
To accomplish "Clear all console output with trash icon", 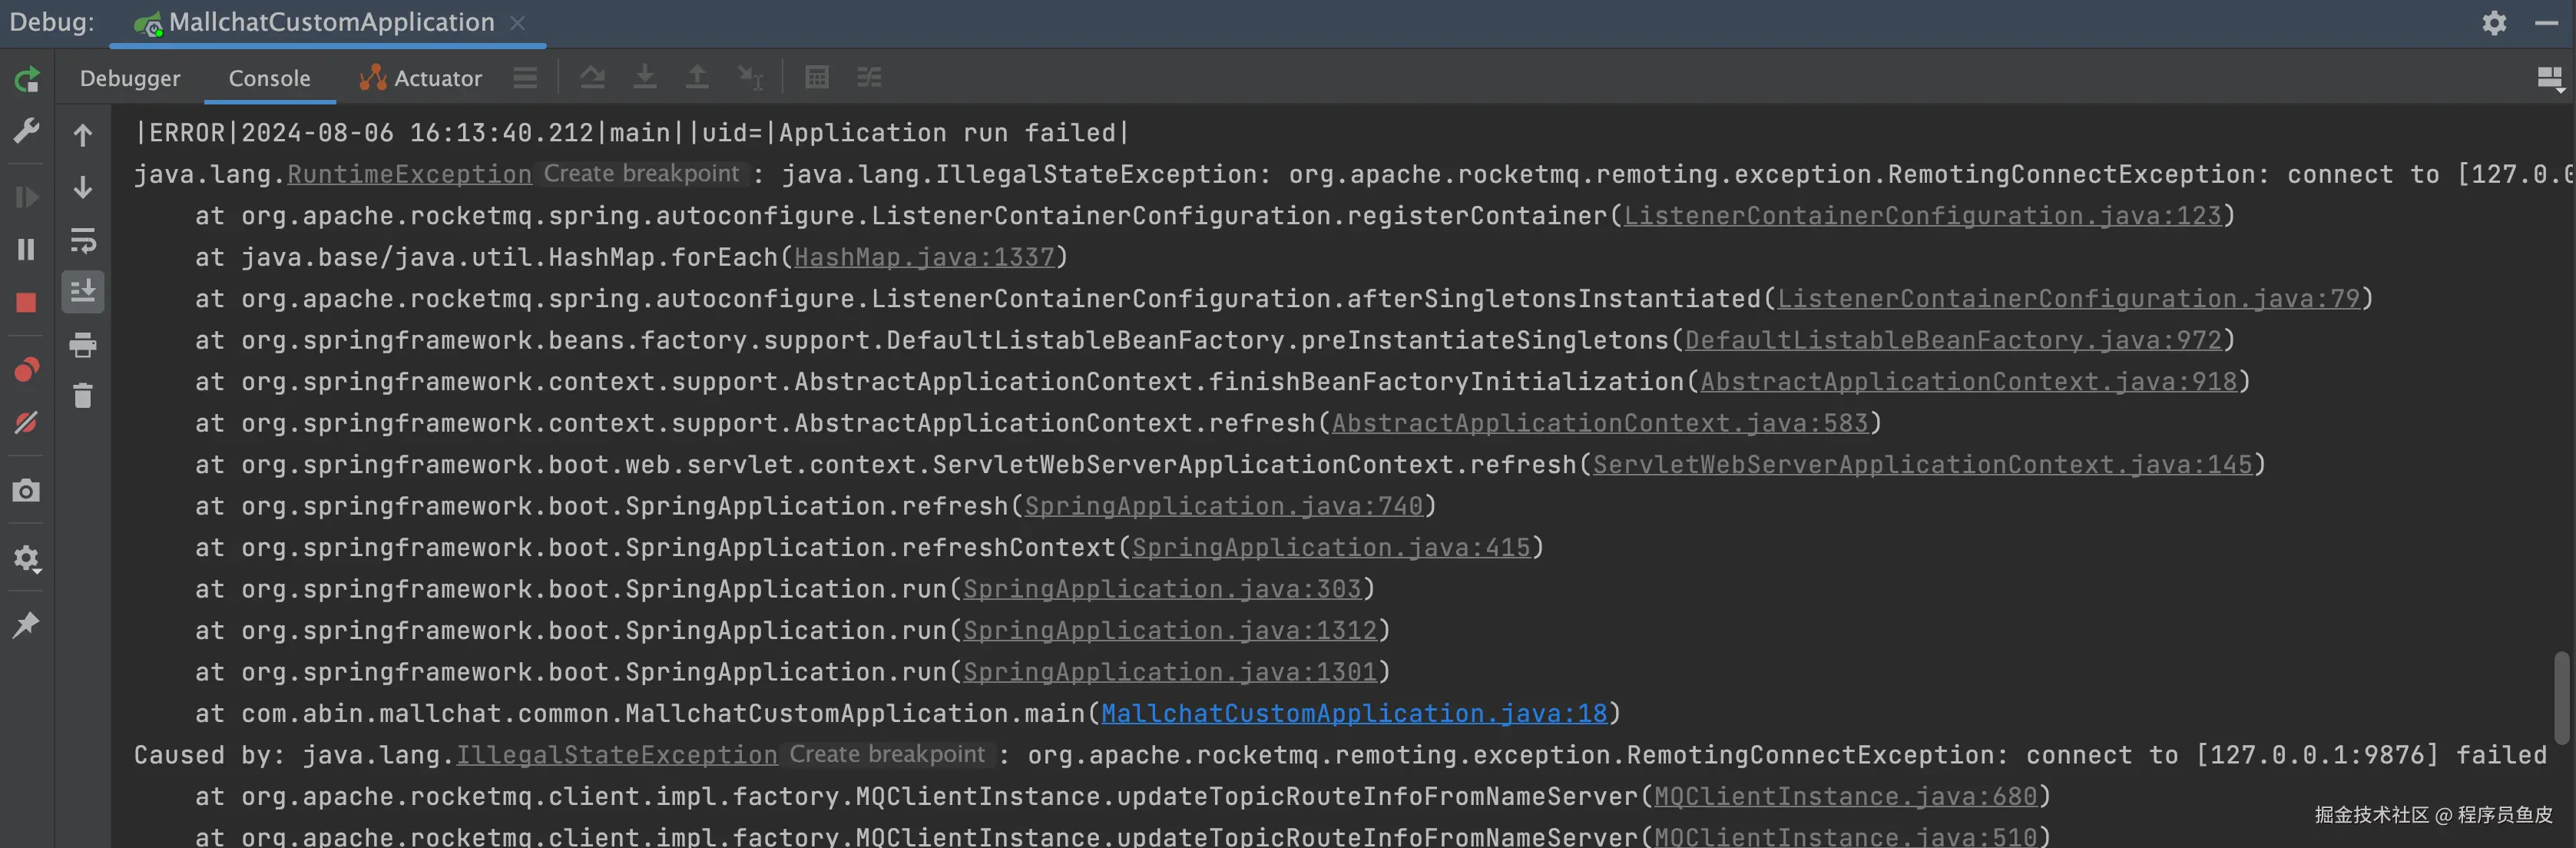I will (83, 396).
